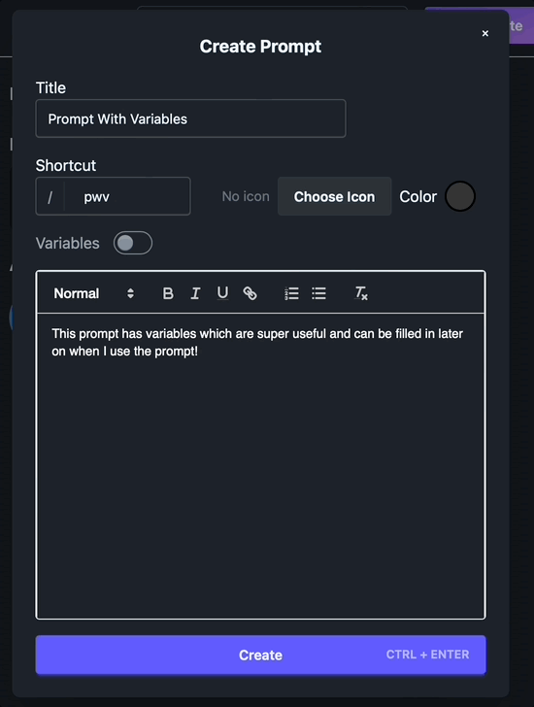Viewport: 534px width, 707px height.
Task: Close the Create Prompt dialog
Action: (x=485, y=33)
